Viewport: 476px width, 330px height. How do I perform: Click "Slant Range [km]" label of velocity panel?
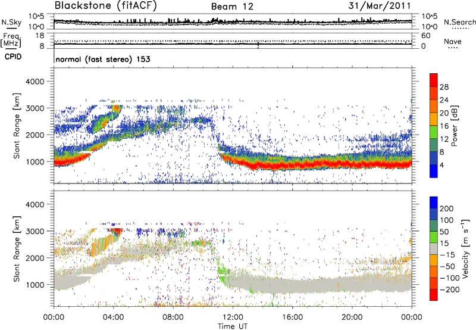17,248
